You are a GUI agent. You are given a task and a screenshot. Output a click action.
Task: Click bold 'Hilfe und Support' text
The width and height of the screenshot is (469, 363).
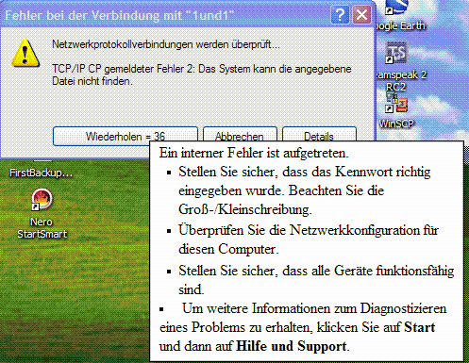[292, 346]
